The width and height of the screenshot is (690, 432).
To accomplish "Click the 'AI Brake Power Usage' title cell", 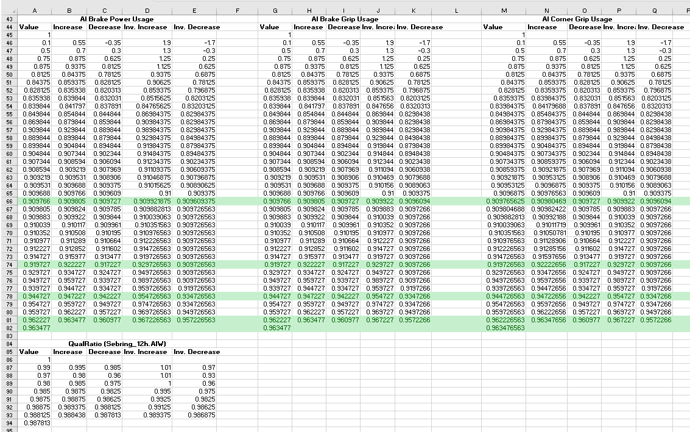I will click(117, 19).
